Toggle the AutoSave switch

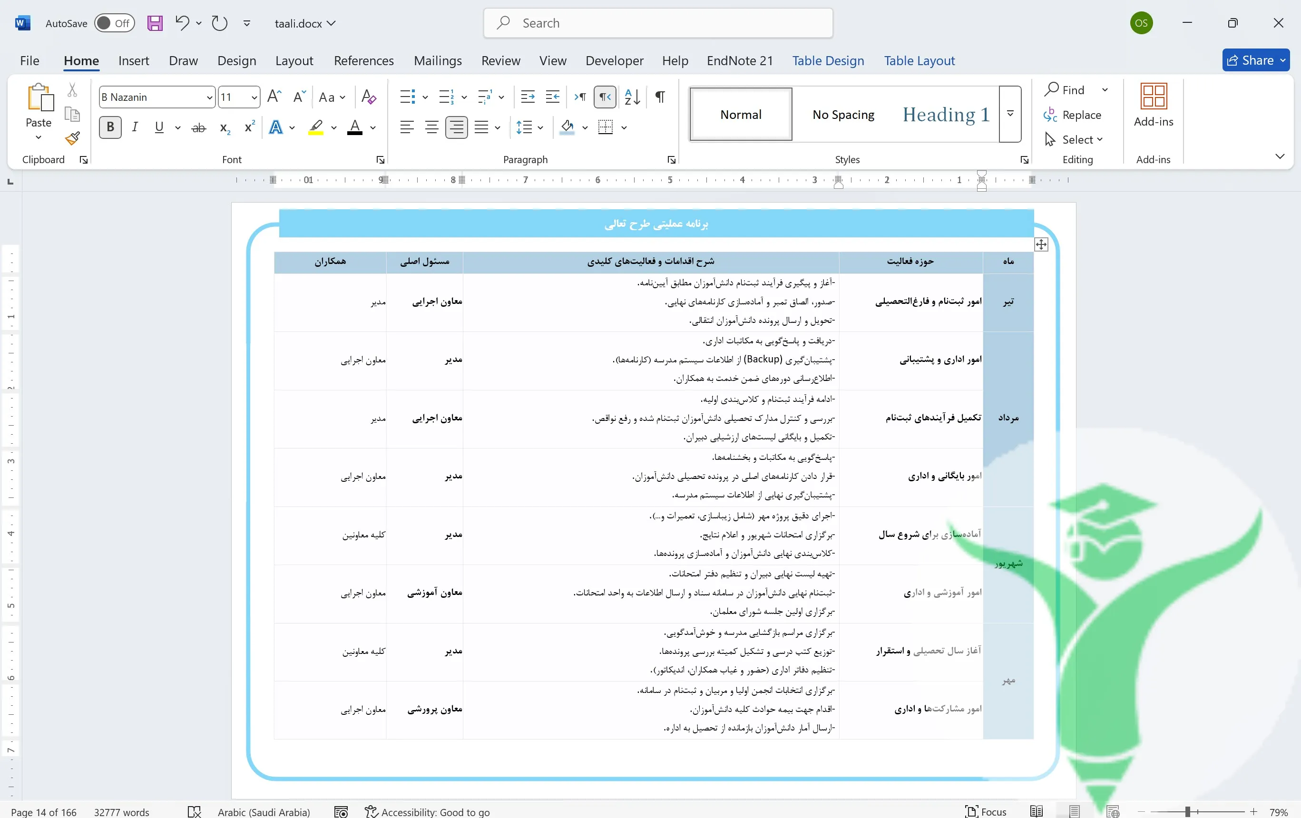pyautogui.click(x=114, y=23)
